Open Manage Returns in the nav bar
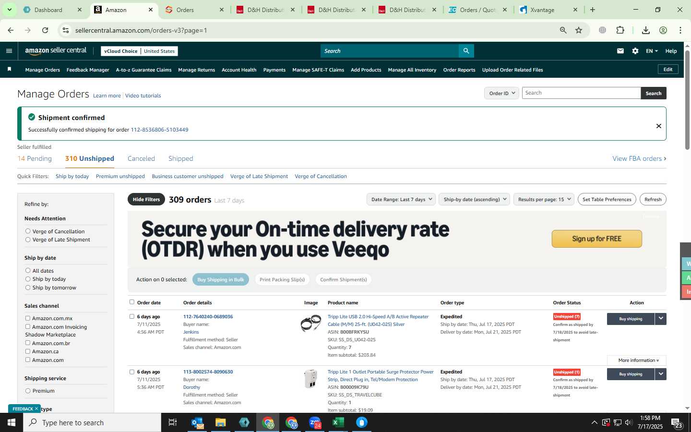691x432 pixels. pos(196,70)
